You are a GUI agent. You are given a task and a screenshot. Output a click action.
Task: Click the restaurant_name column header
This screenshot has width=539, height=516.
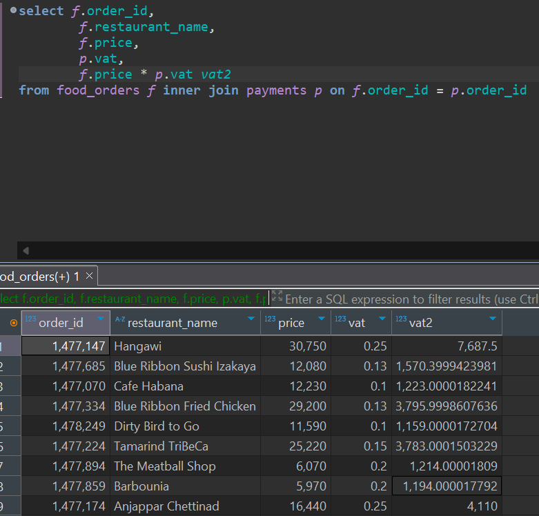pos(185,323)
